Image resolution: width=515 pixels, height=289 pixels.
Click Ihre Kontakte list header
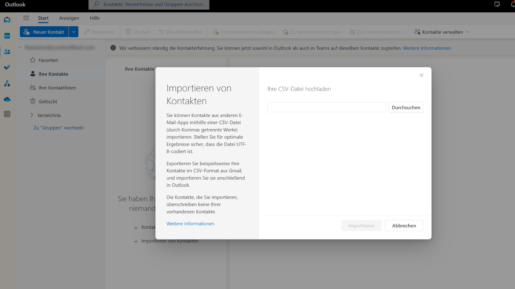click(x=139, y=69)
